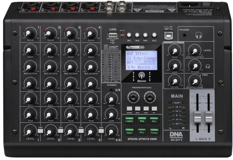Click the channel 4 EFX knob
Viewport: 233px width, 160px height.
[90, 99]
